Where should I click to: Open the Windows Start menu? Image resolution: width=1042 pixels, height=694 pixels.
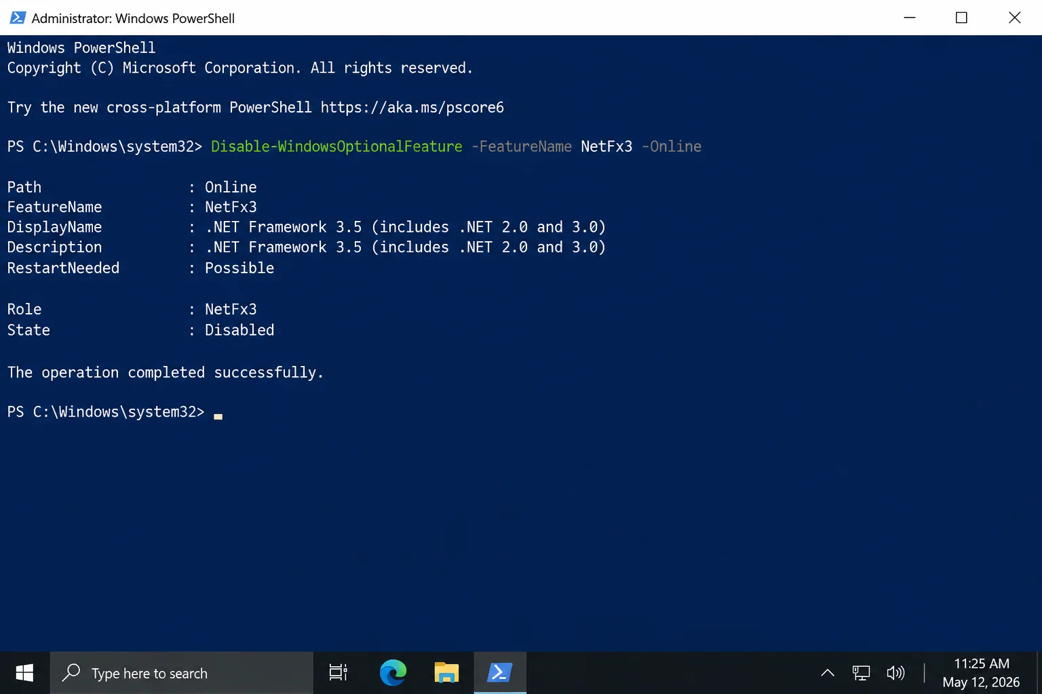click(x=24, y=673)
